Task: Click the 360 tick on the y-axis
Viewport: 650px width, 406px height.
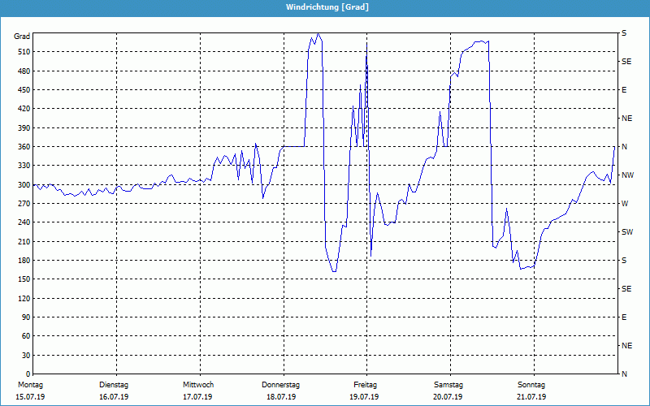Action: [x=22, y=147]
